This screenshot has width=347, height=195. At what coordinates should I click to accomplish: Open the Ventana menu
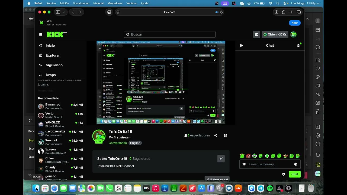click(x=131, y=3)
